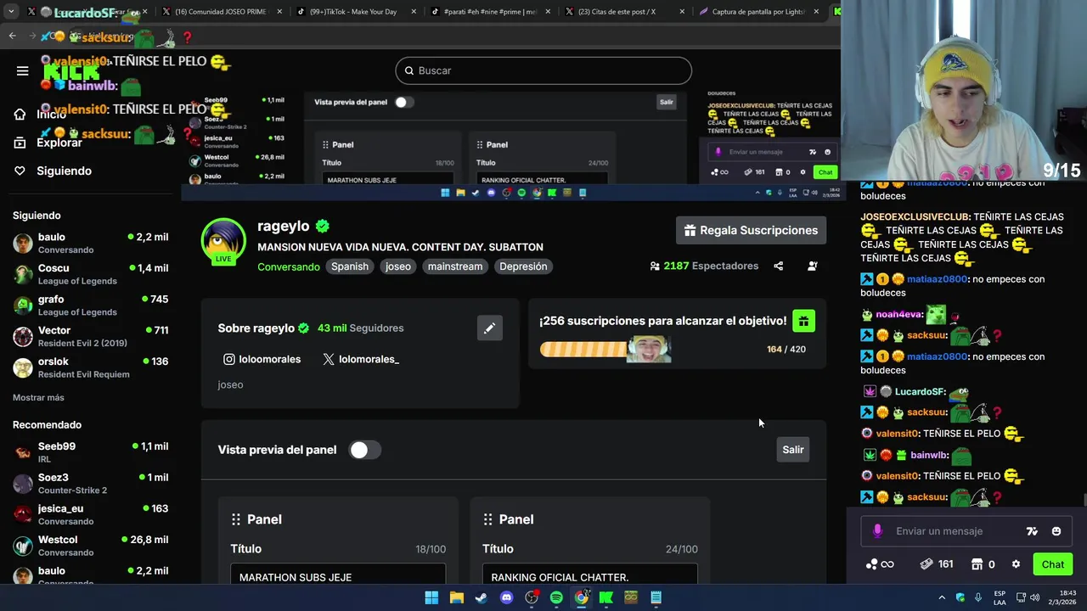Open the Windows Start menu
The height and width of the screenshot is (611, 1087).
click(431, 597)
